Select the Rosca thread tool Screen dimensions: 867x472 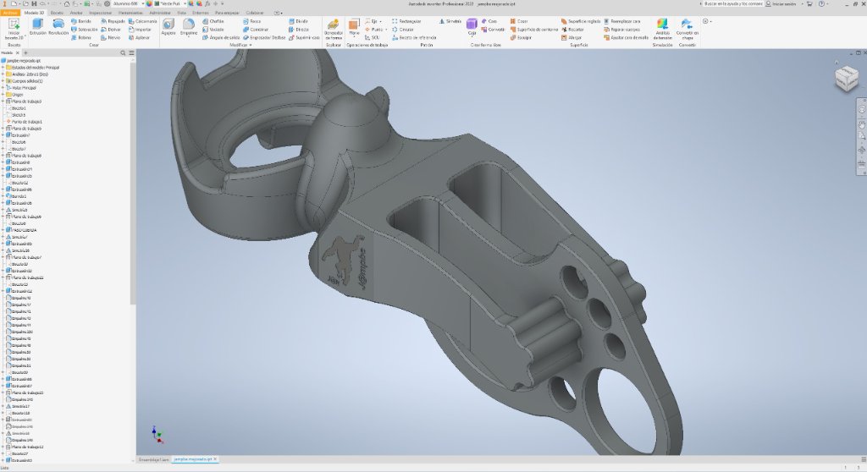(251, 21)
